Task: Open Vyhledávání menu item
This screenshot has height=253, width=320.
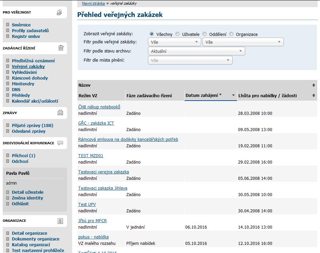Action: pyautogui.click(x=24, y=72)
